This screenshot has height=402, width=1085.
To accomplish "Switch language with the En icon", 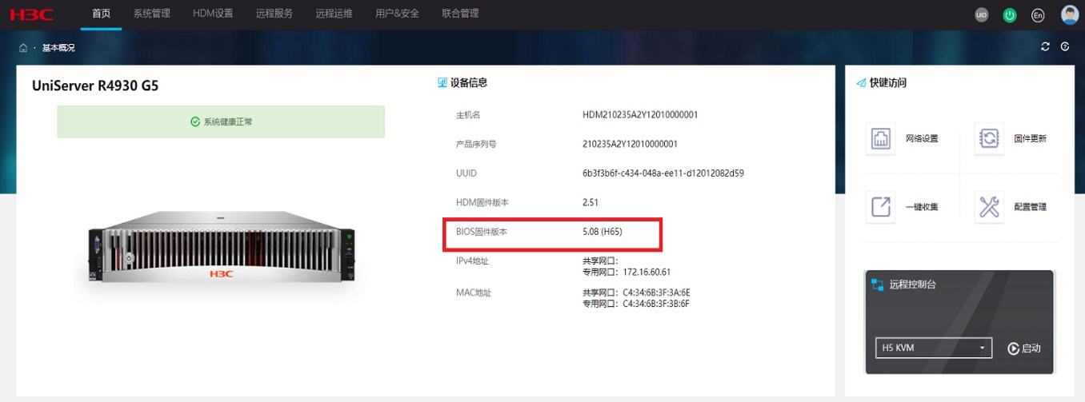I will (1038, 15).
